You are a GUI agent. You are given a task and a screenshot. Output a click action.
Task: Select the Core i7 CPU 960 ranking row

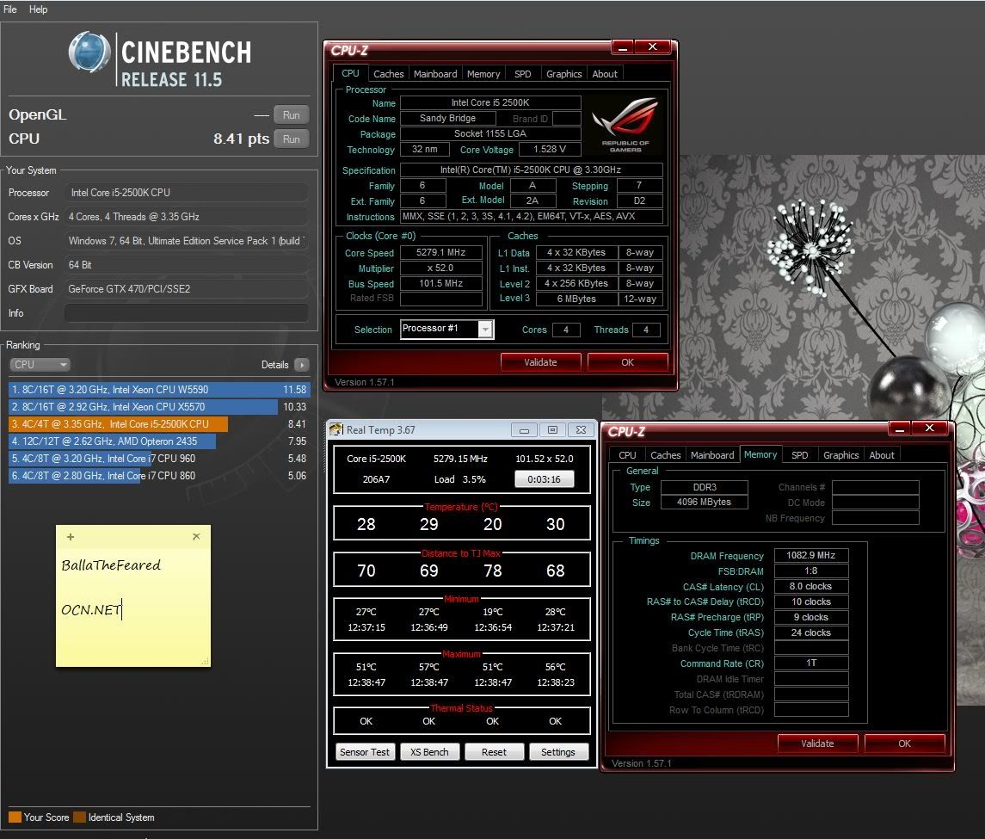coord(159,458)
